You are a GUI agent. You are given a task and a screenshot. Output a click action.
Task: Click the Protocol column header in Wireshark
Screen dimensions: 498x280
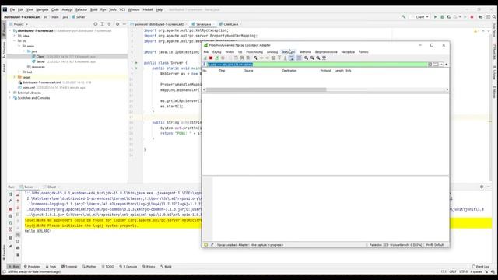tap(325, 71)
